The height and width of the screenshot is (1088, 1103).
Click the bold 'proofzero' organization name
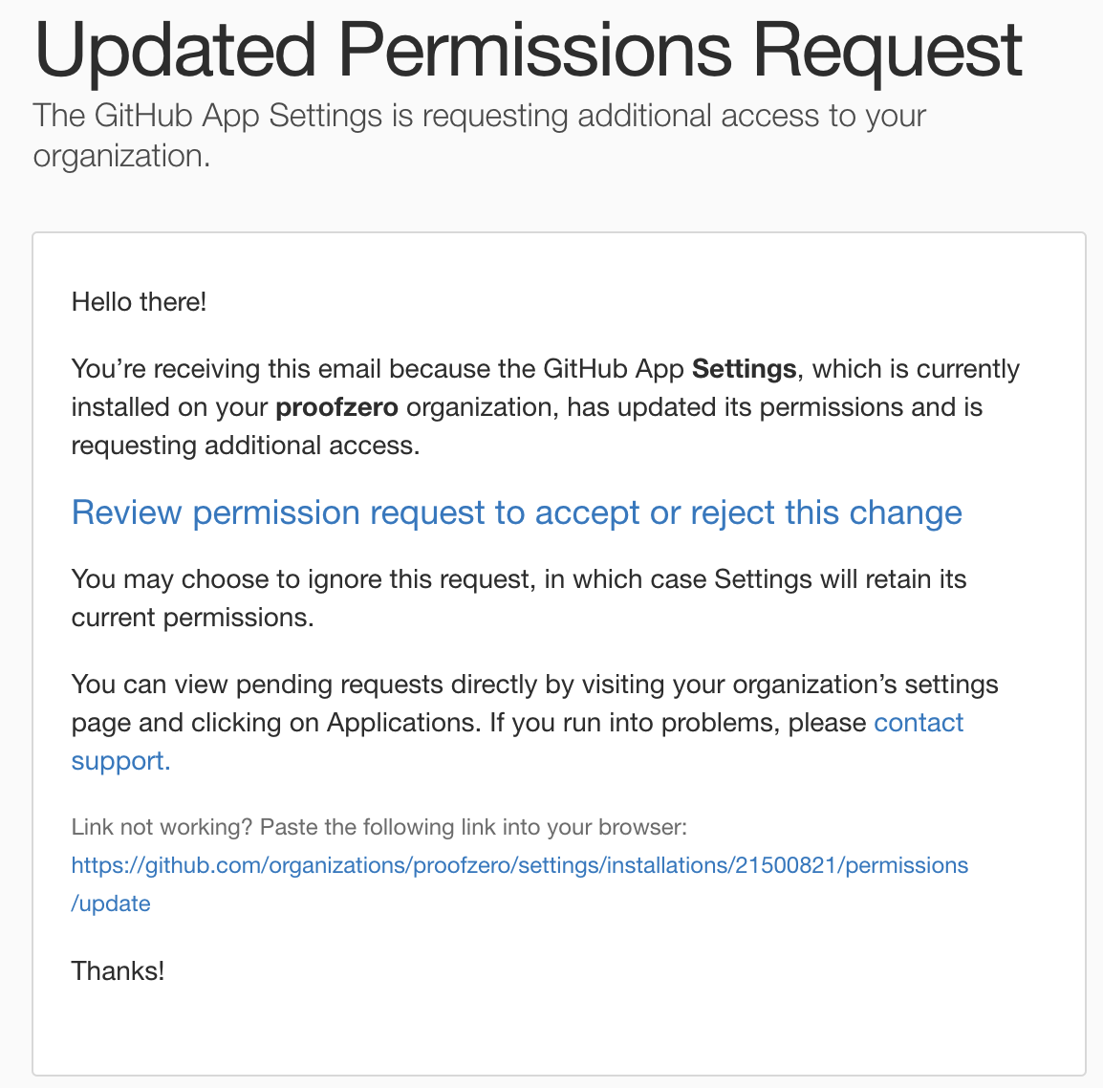tap(337, 407)
